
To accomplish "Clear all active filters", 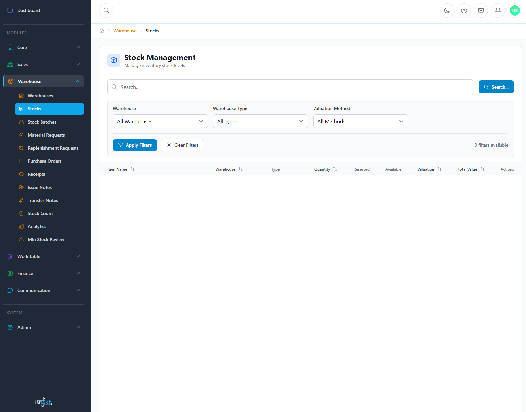I will (x=182, y=145).
